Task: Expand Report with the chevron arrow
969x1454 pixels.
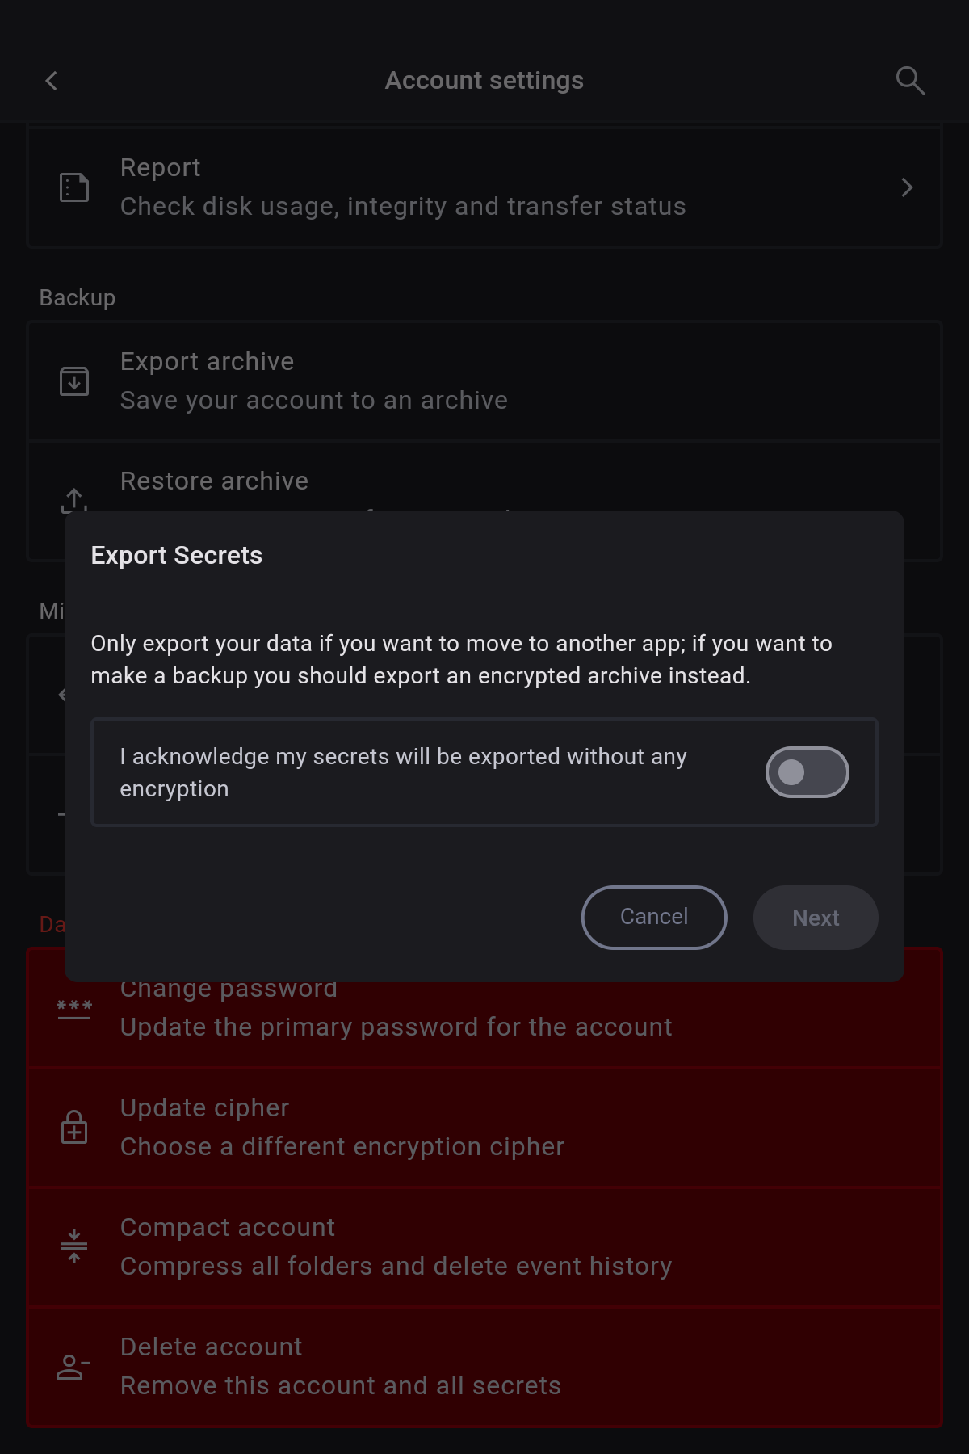Action: coord(907,187)
